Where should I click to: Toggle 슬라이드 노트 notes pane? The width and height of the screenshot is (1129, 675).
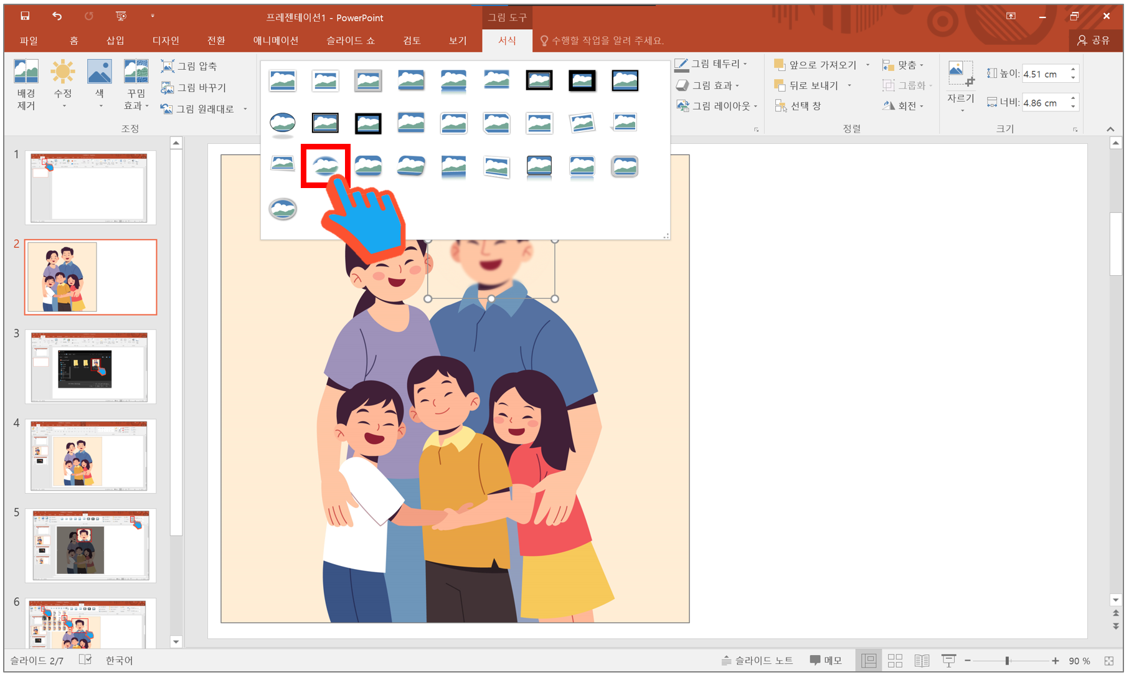coord(757,660)
